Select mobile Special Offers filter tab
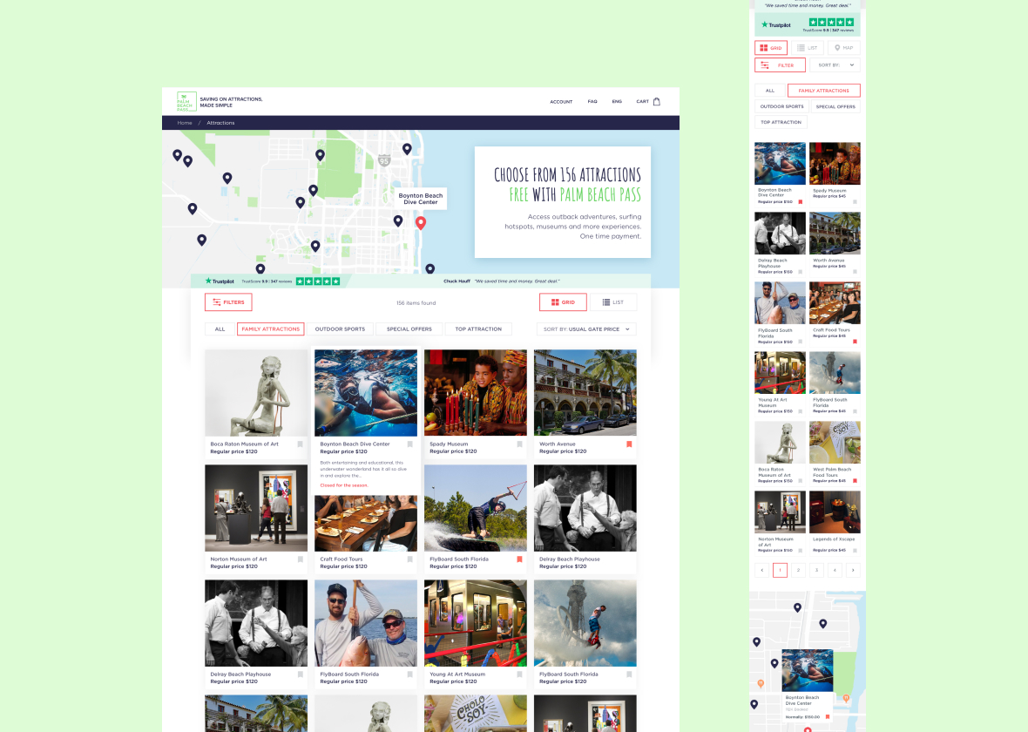Screen dimensions: 1028x732 tap(836, 106)
